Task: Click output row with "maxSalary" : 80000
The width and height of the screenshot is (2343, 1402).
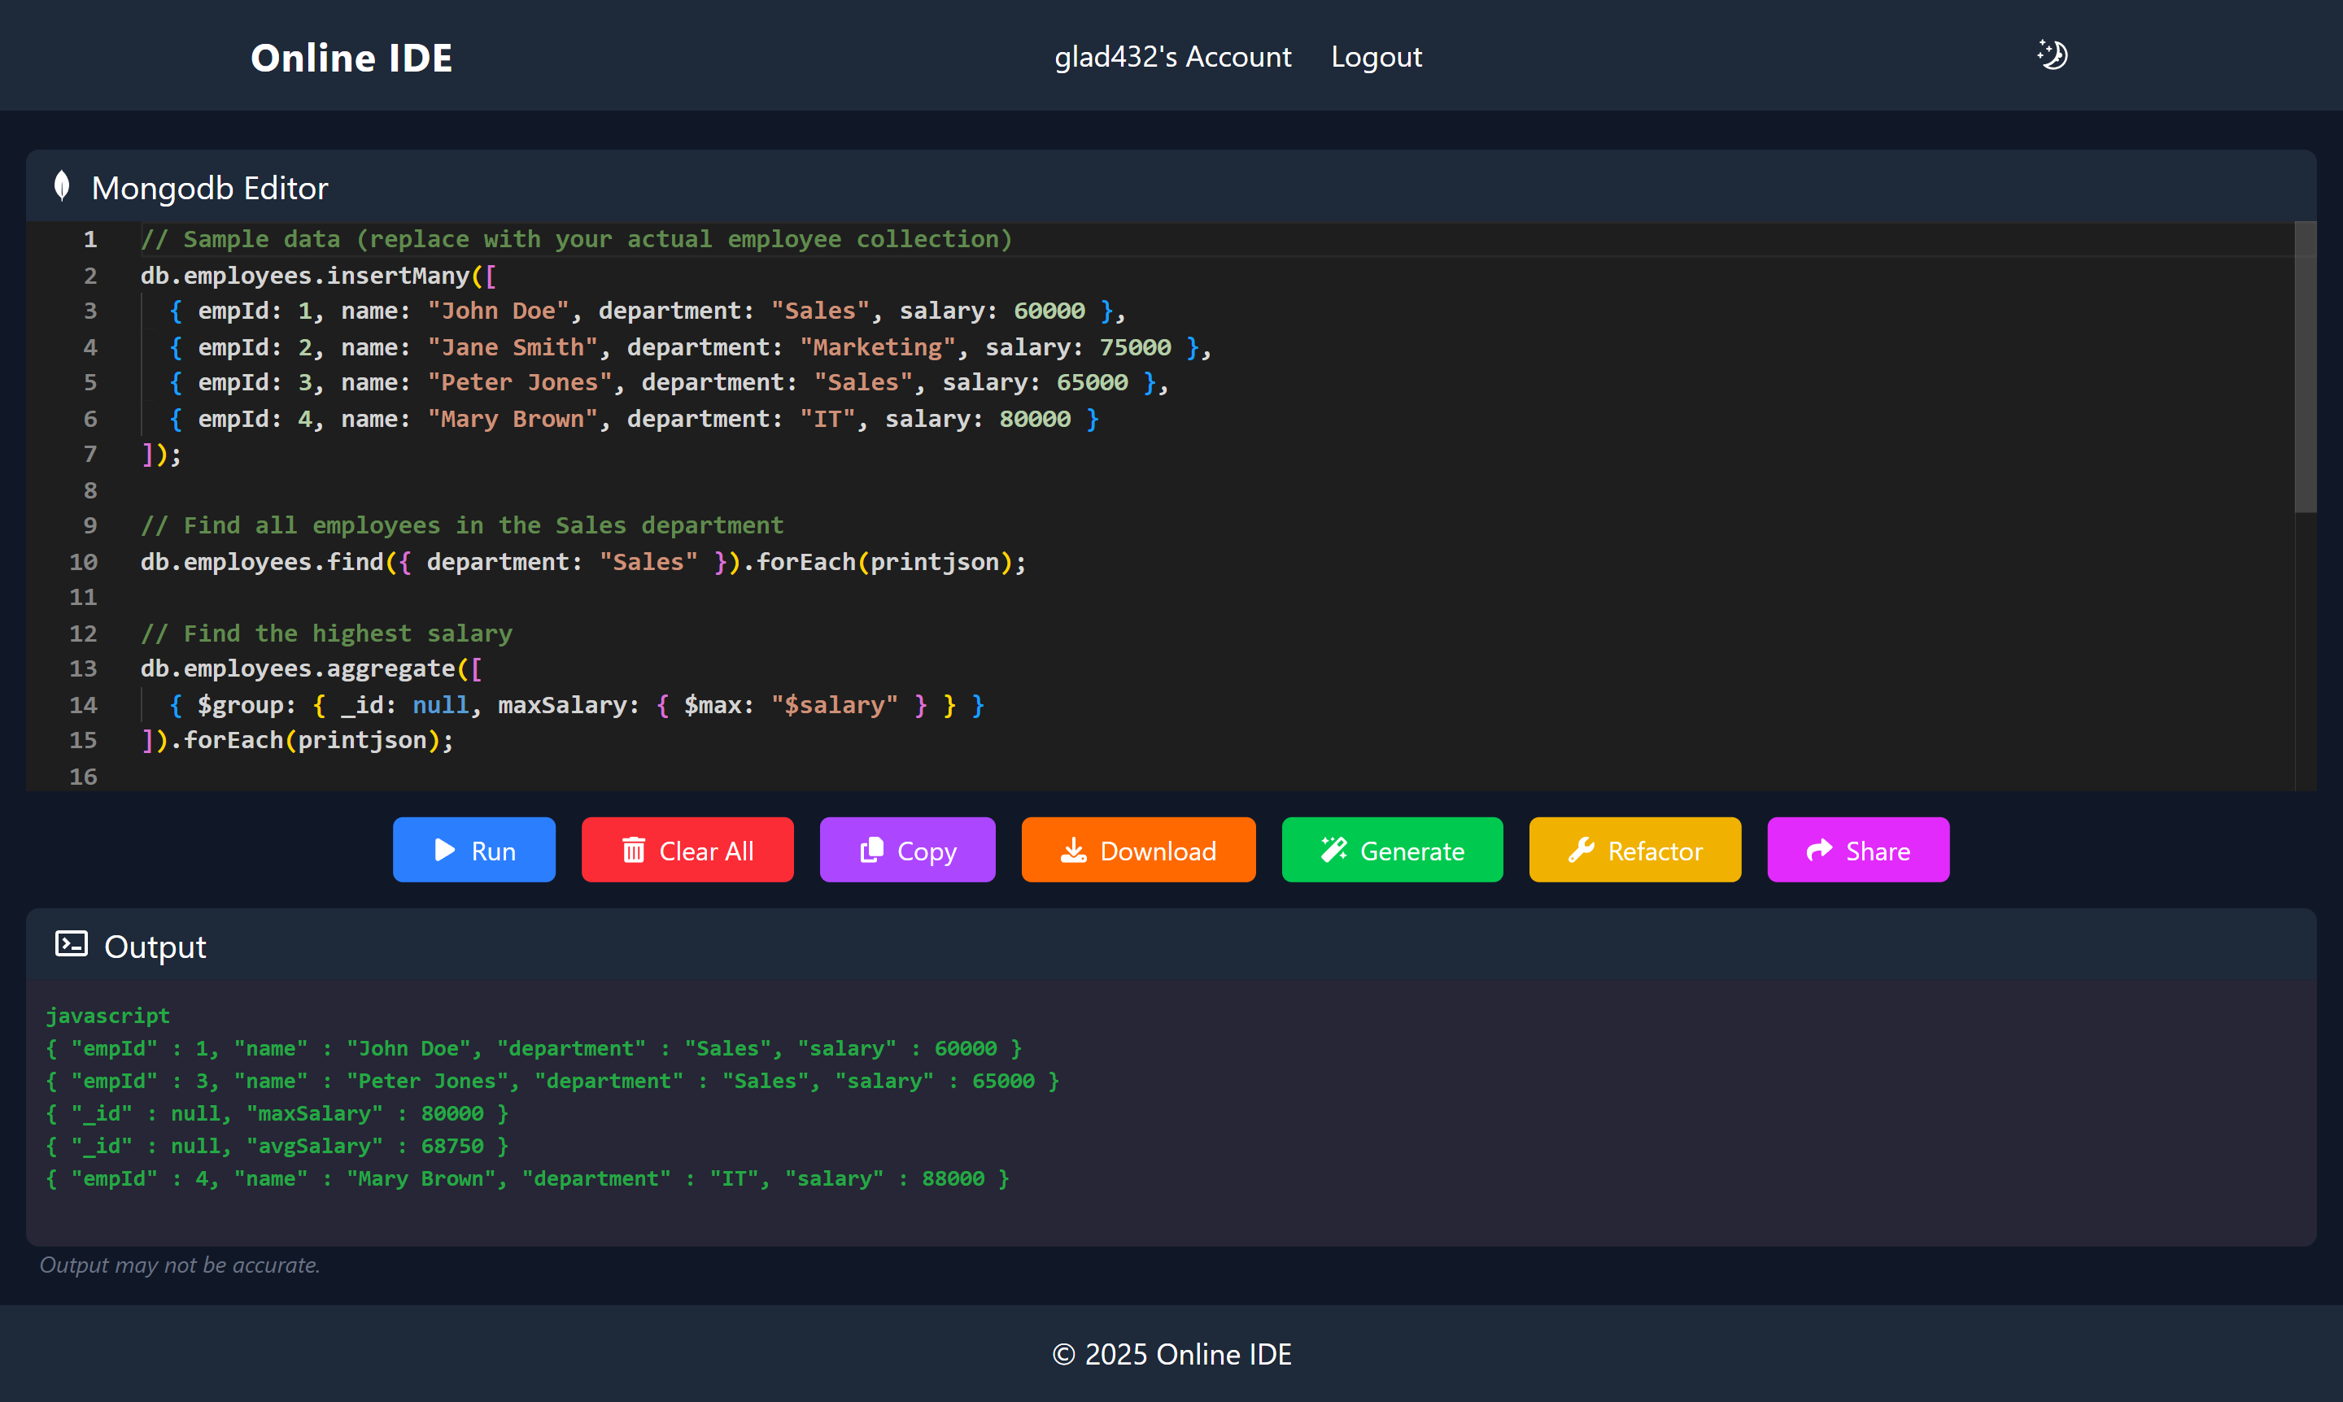Action: [277, 1113]
